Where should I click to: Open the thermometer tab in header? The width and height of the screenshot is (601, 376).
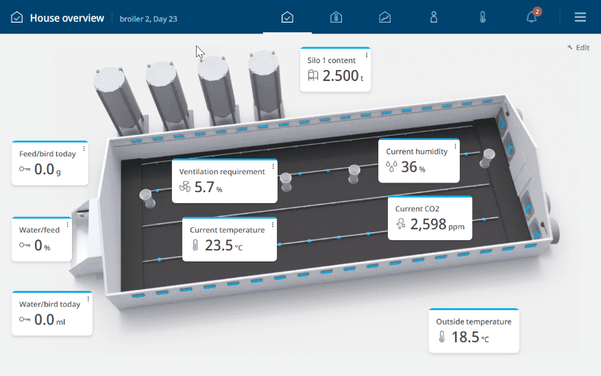[x=482, y=17]
